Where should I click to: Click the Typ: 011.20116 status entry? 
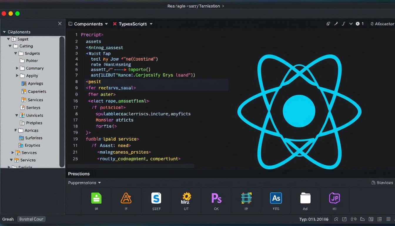click(314, 219)
